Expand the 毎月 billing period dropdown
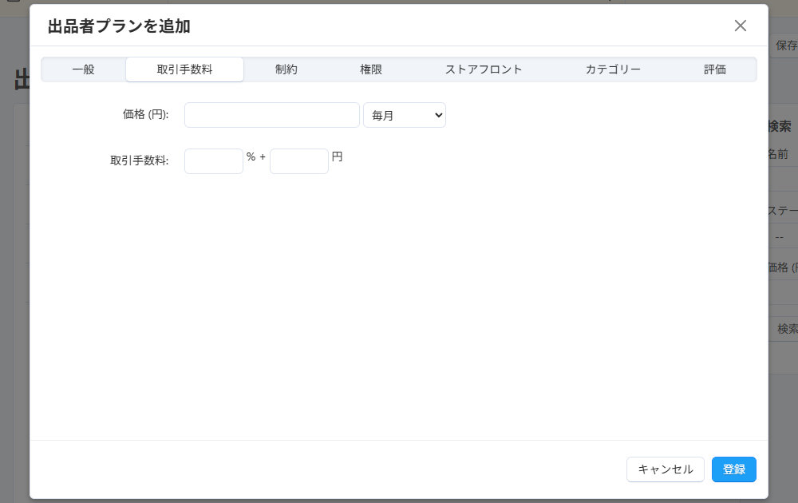Image resolution: width=798 pixels, height=503 pixels. (405, 115)
